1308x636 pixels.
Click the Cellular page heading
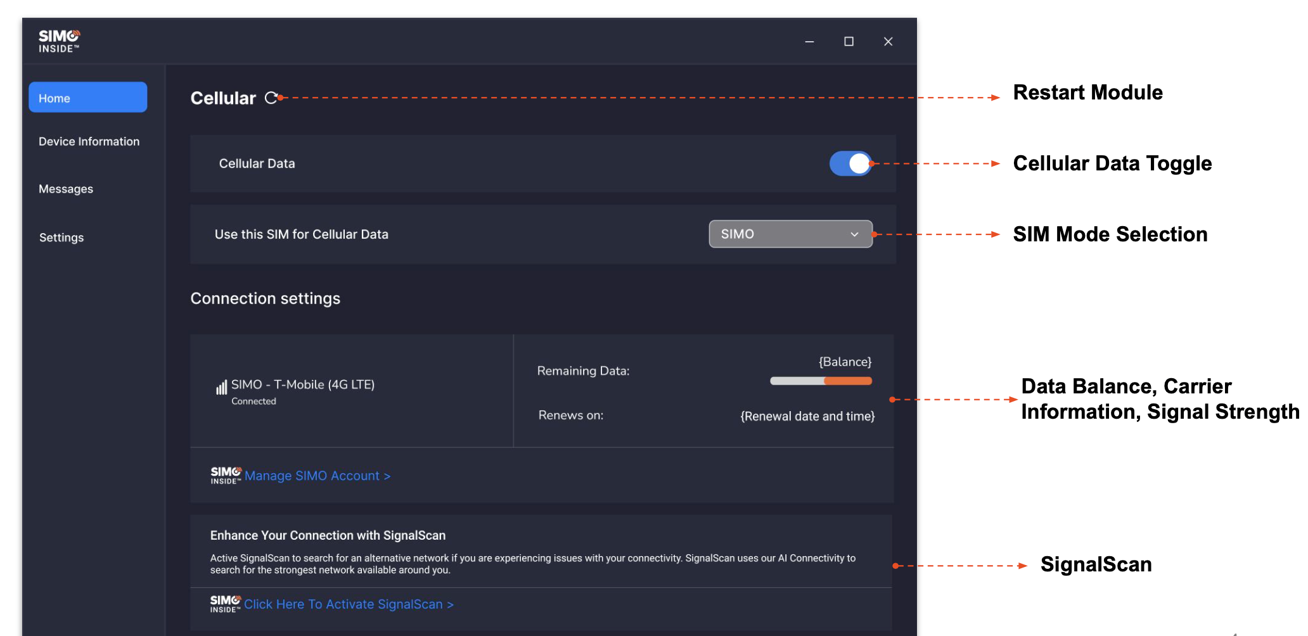tap(223, 98)
